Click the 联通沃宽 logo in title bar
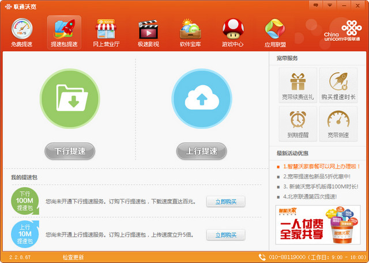This screenshot has height=263, width=369. pos(21,6)
